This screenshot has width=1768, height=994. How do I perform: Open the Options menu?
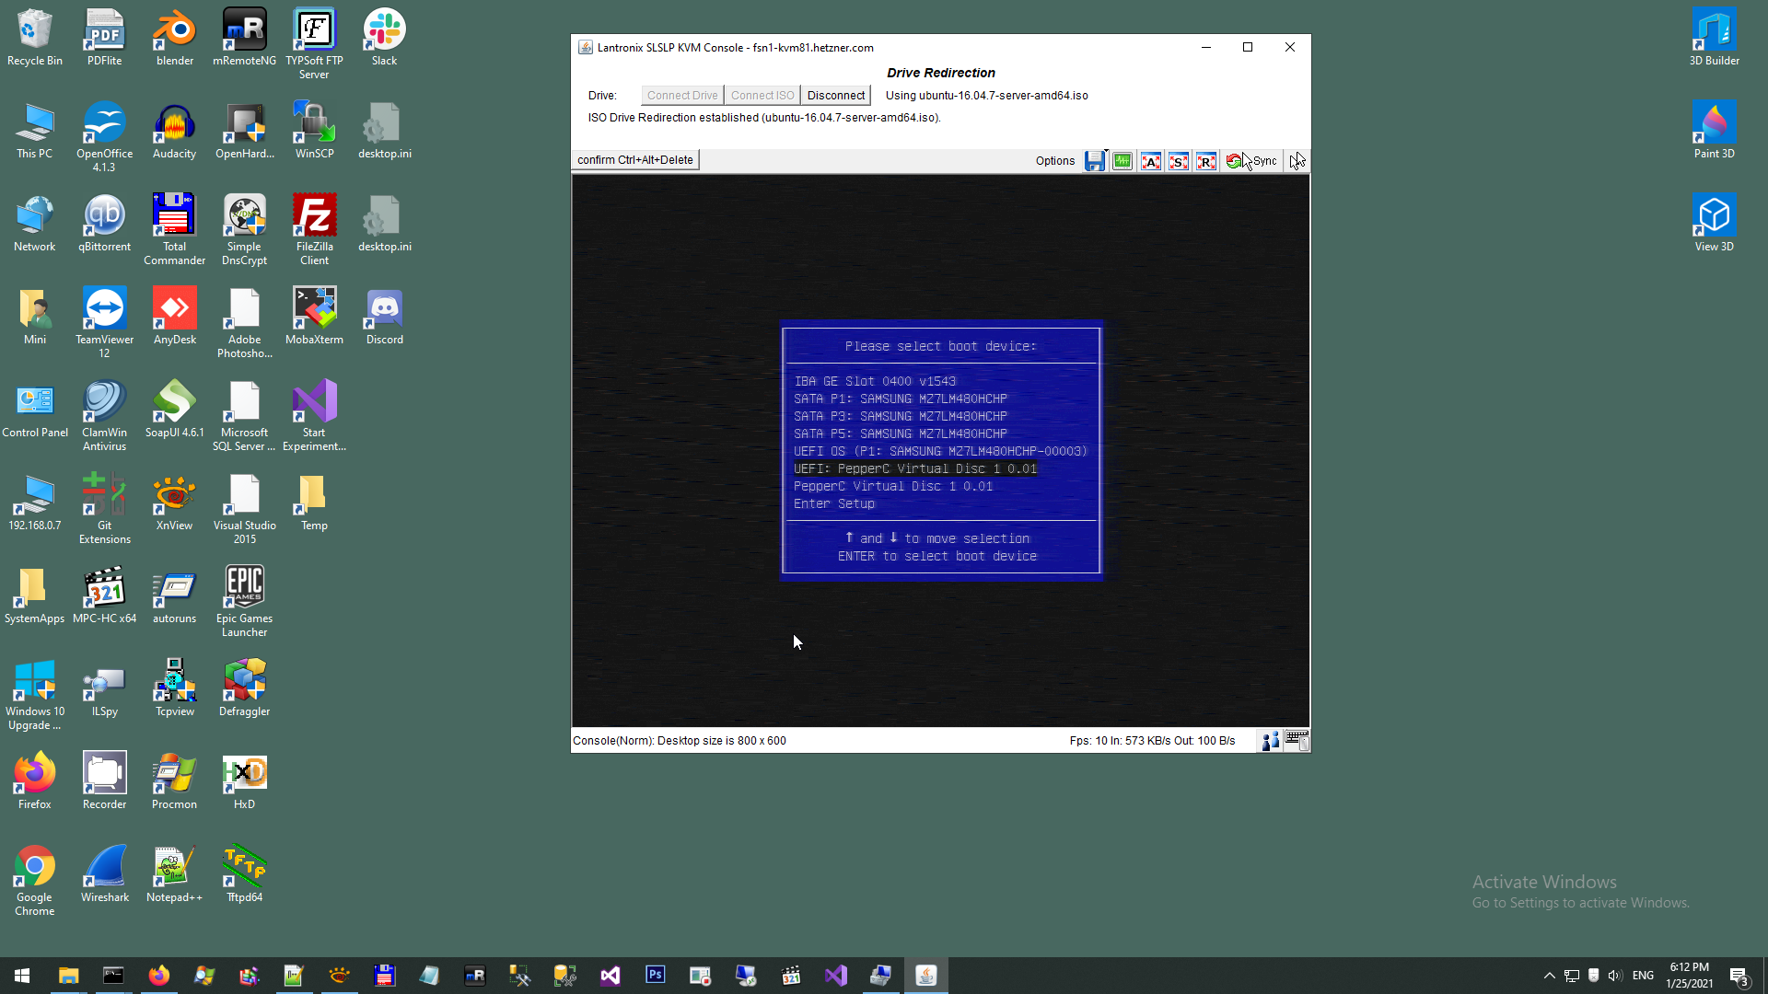(1054, 161)
